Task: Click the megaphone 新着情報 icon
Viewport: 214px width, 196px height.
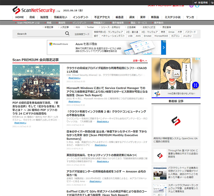Action: point(196,2)
